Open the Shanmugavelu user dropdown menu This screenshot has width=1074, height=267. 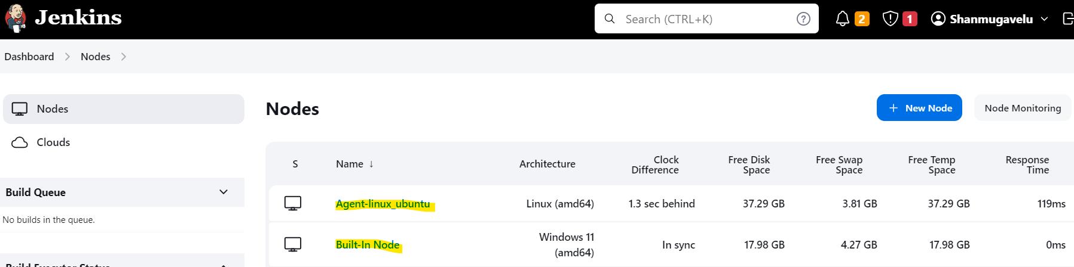click(x=1044, y=19)
